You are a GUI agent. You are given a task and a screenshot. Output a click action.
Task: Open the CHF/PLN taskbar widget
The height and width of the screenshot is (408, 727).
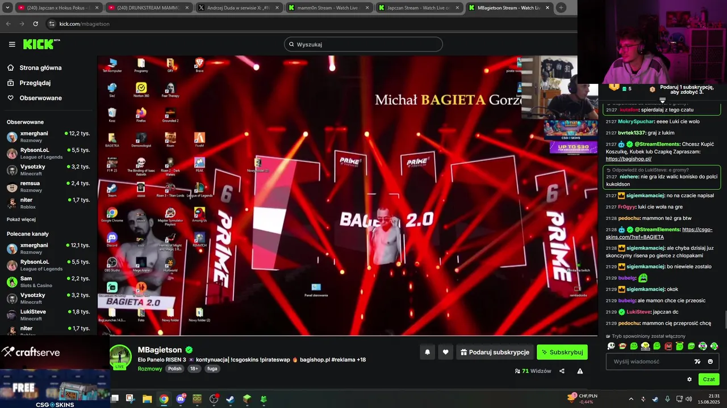coord(582,399)
